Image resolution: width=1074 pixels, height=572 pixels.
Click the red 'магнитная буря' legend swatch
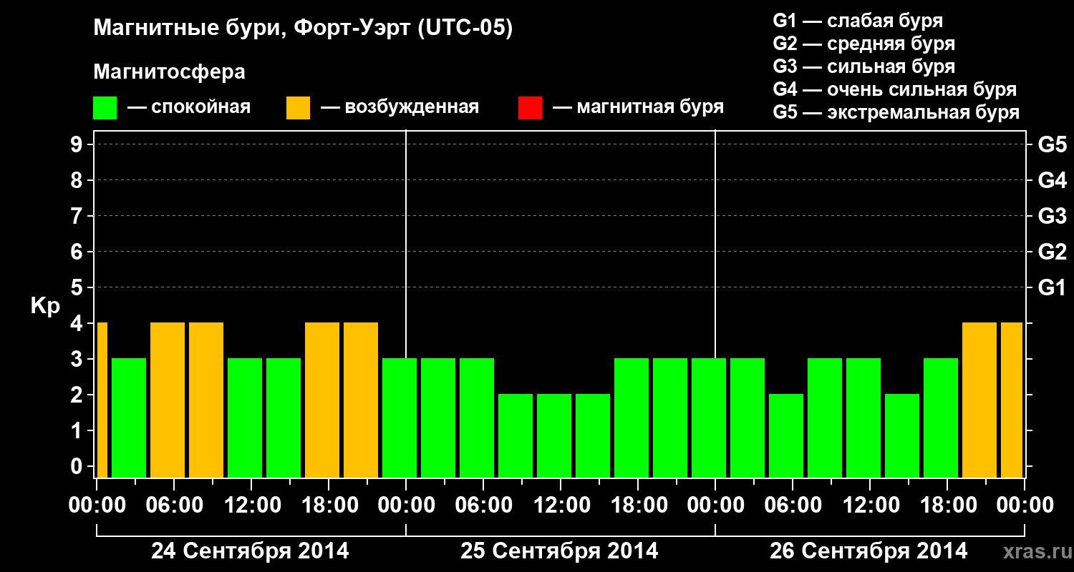click(x=530, y=108)
